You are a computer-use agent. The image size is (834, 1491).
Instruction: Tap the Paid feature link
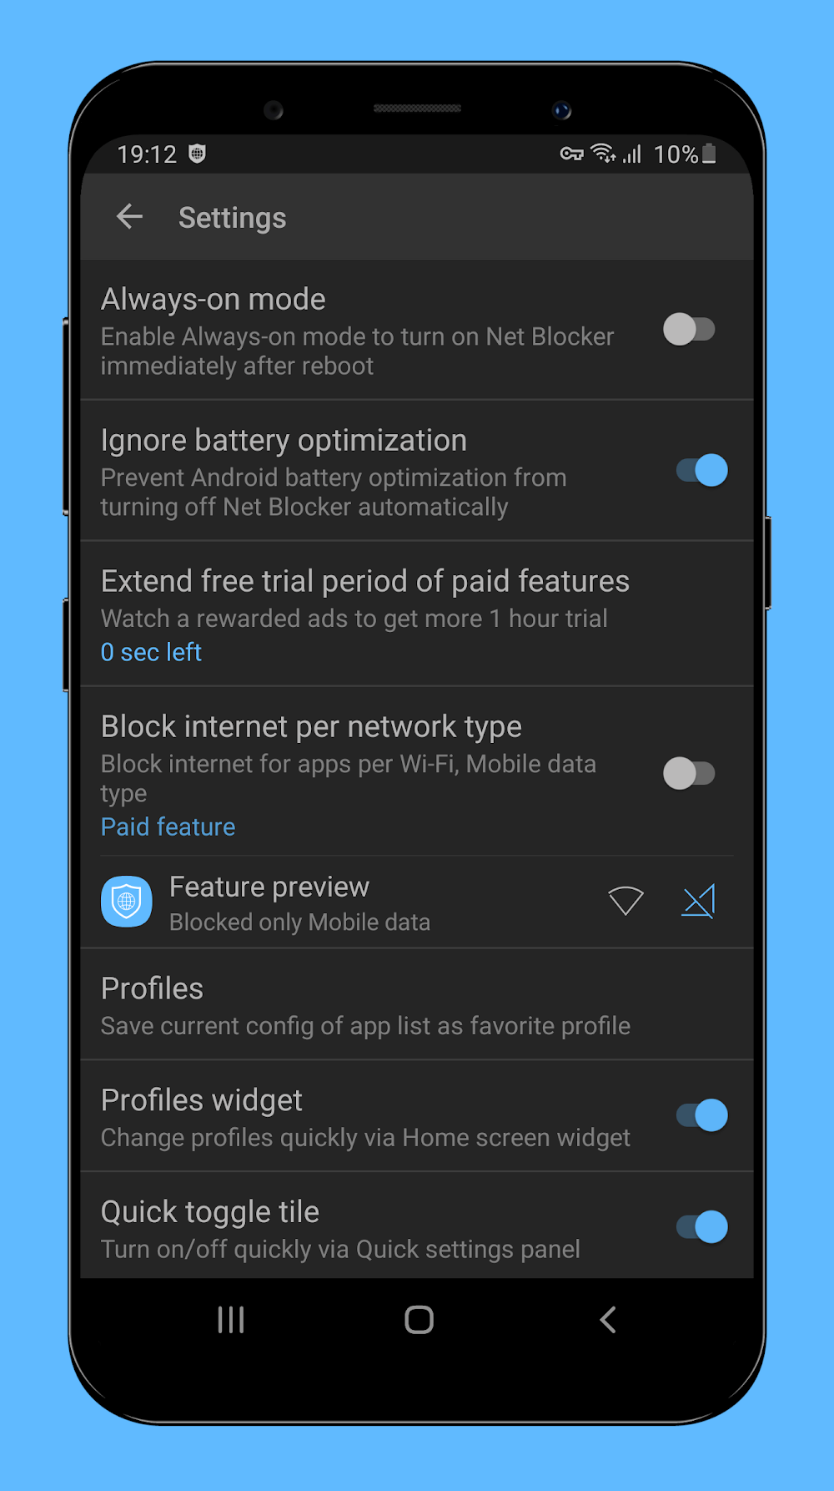[168, 827]
